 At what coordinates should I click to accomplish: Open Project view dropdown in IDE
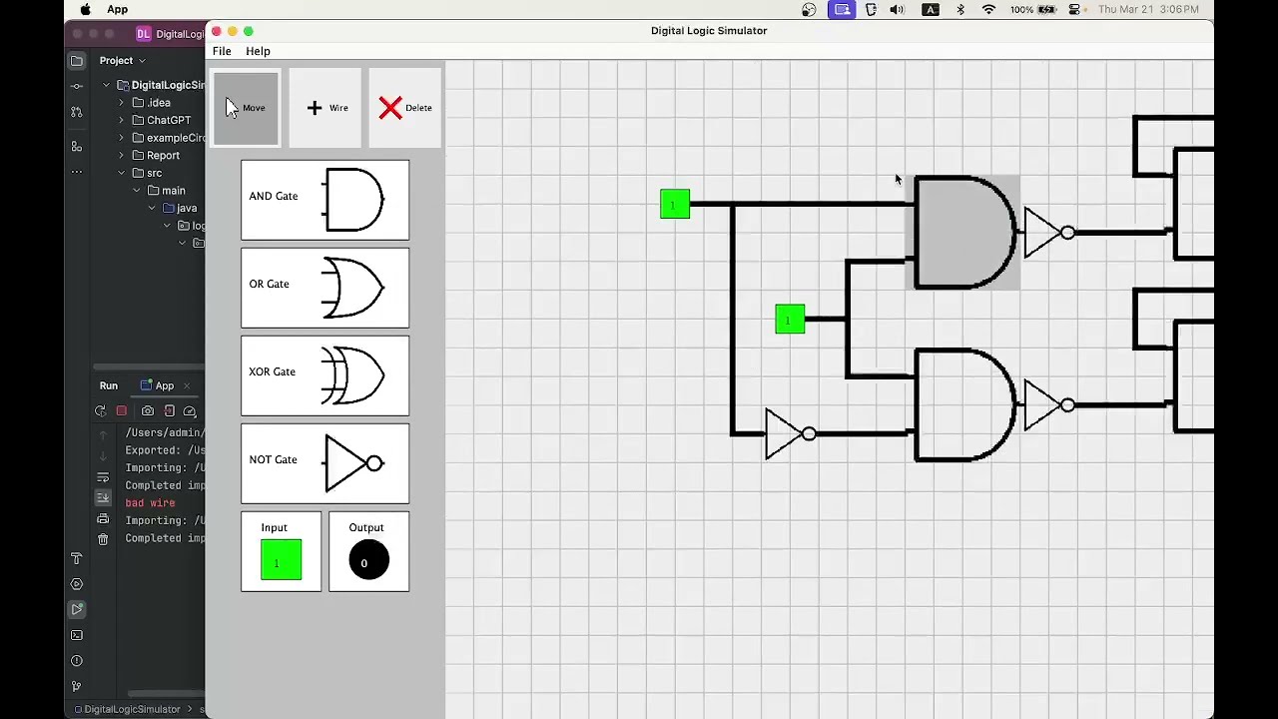122,60
